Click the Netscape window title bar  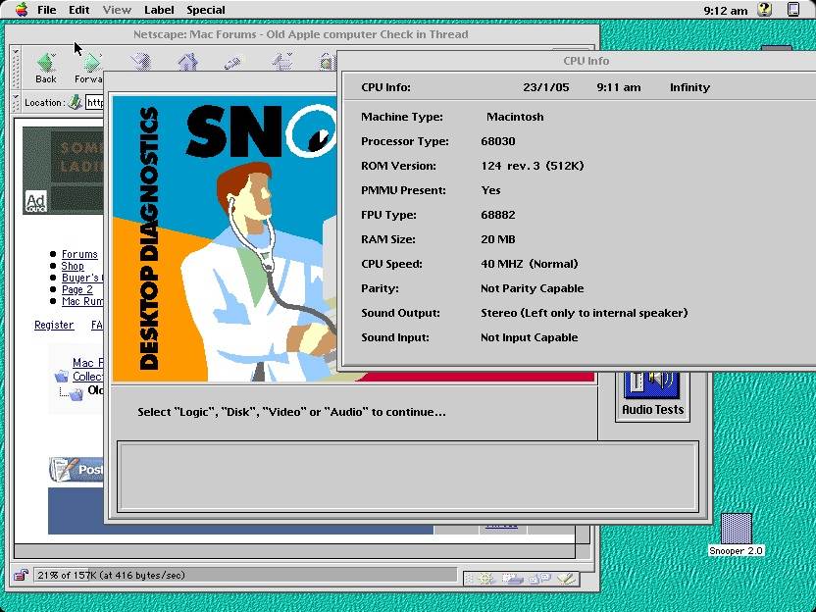coord(301,34)
